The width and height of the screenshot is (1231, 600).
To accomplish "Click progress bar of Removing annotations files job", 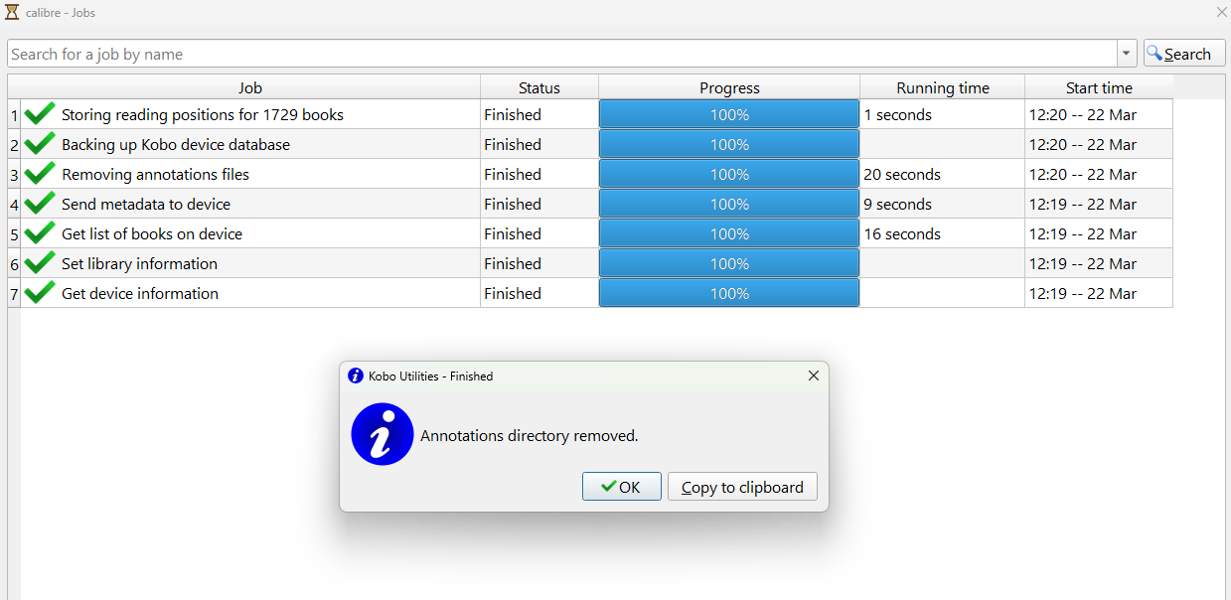I will 729,174.
